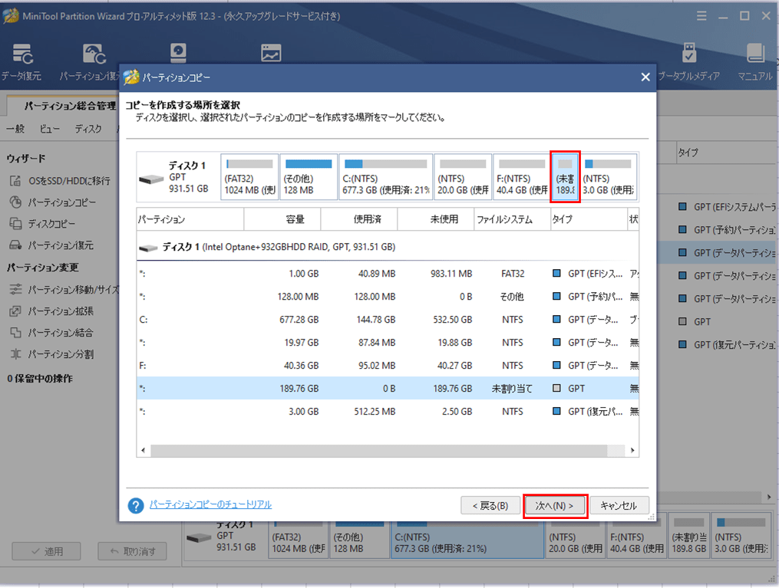
Task: Click the パーティション分割 sidebar icon
Action: pyautogui.click(x=15, y=354)
